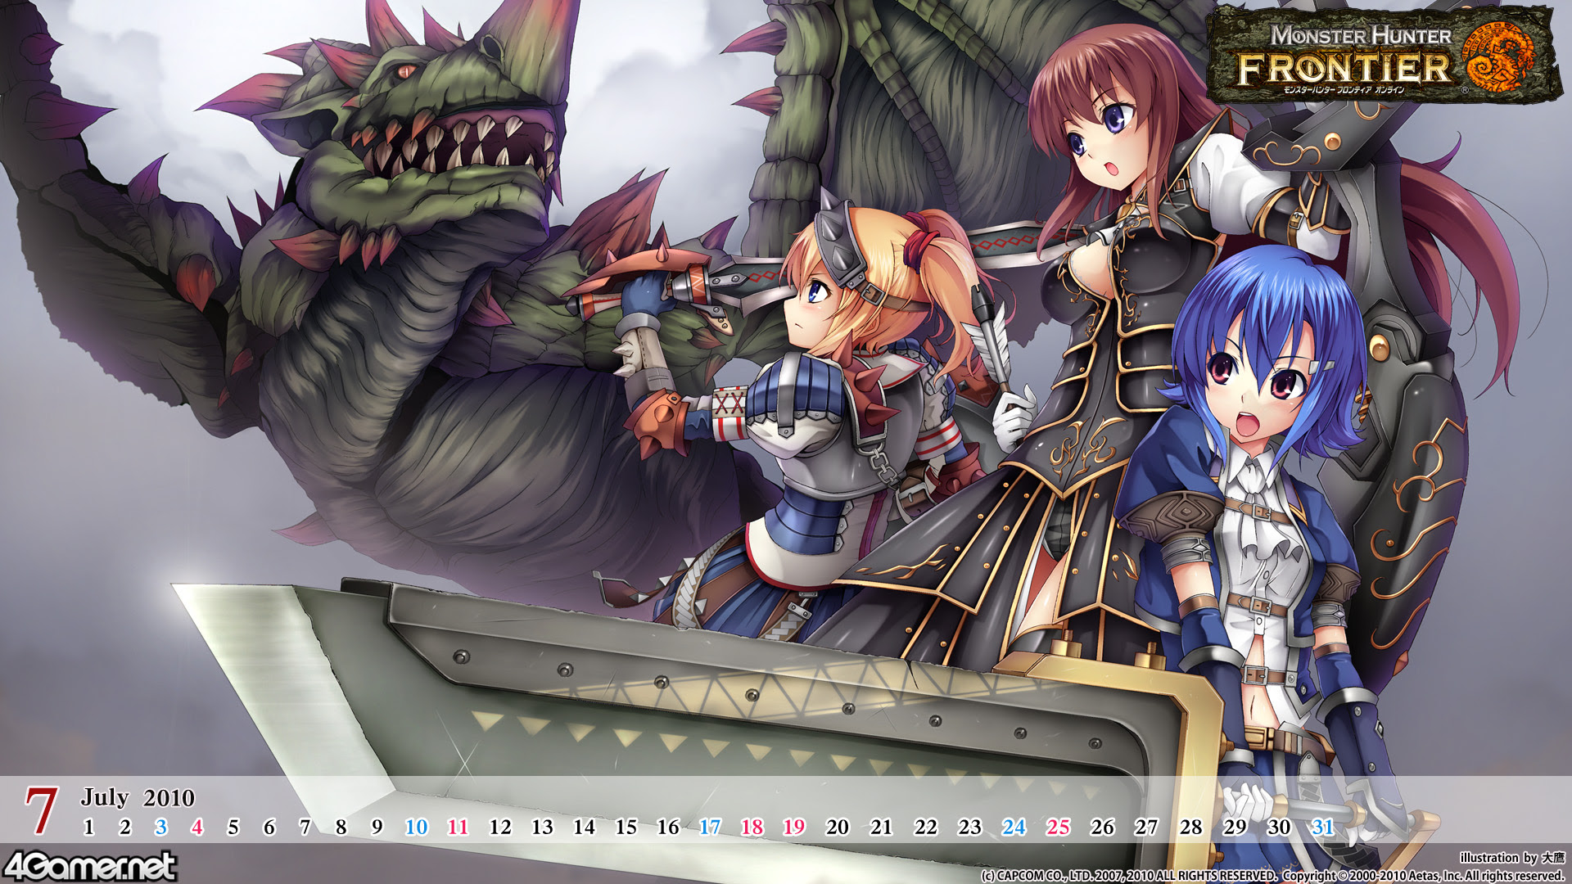Select pink calendar date 25

[x=1058, y=827]
